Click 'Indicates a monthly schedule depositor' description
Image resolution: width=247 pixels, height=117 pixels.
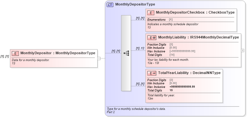pyautogui.click(x=173, y=24)
